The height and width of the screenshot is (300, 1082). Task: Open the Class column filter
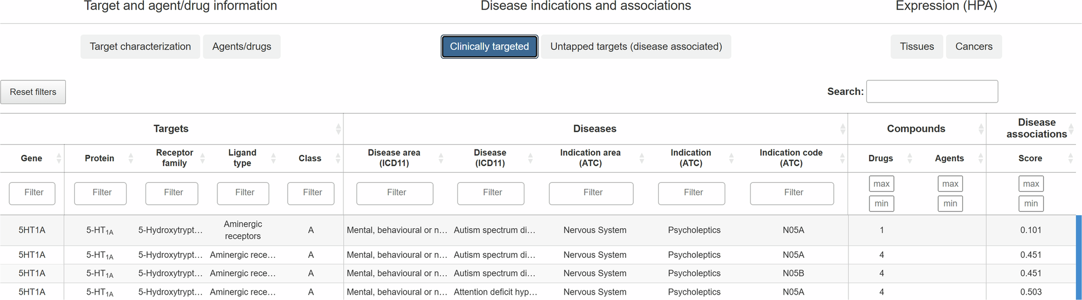pyautogui.click(x=311, y=193)
